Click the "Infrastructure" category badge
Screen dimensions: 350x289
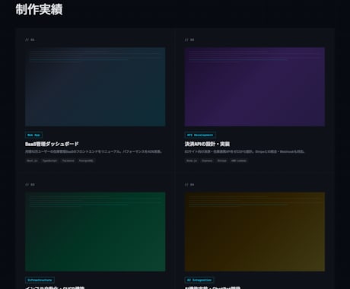(40, 280)
